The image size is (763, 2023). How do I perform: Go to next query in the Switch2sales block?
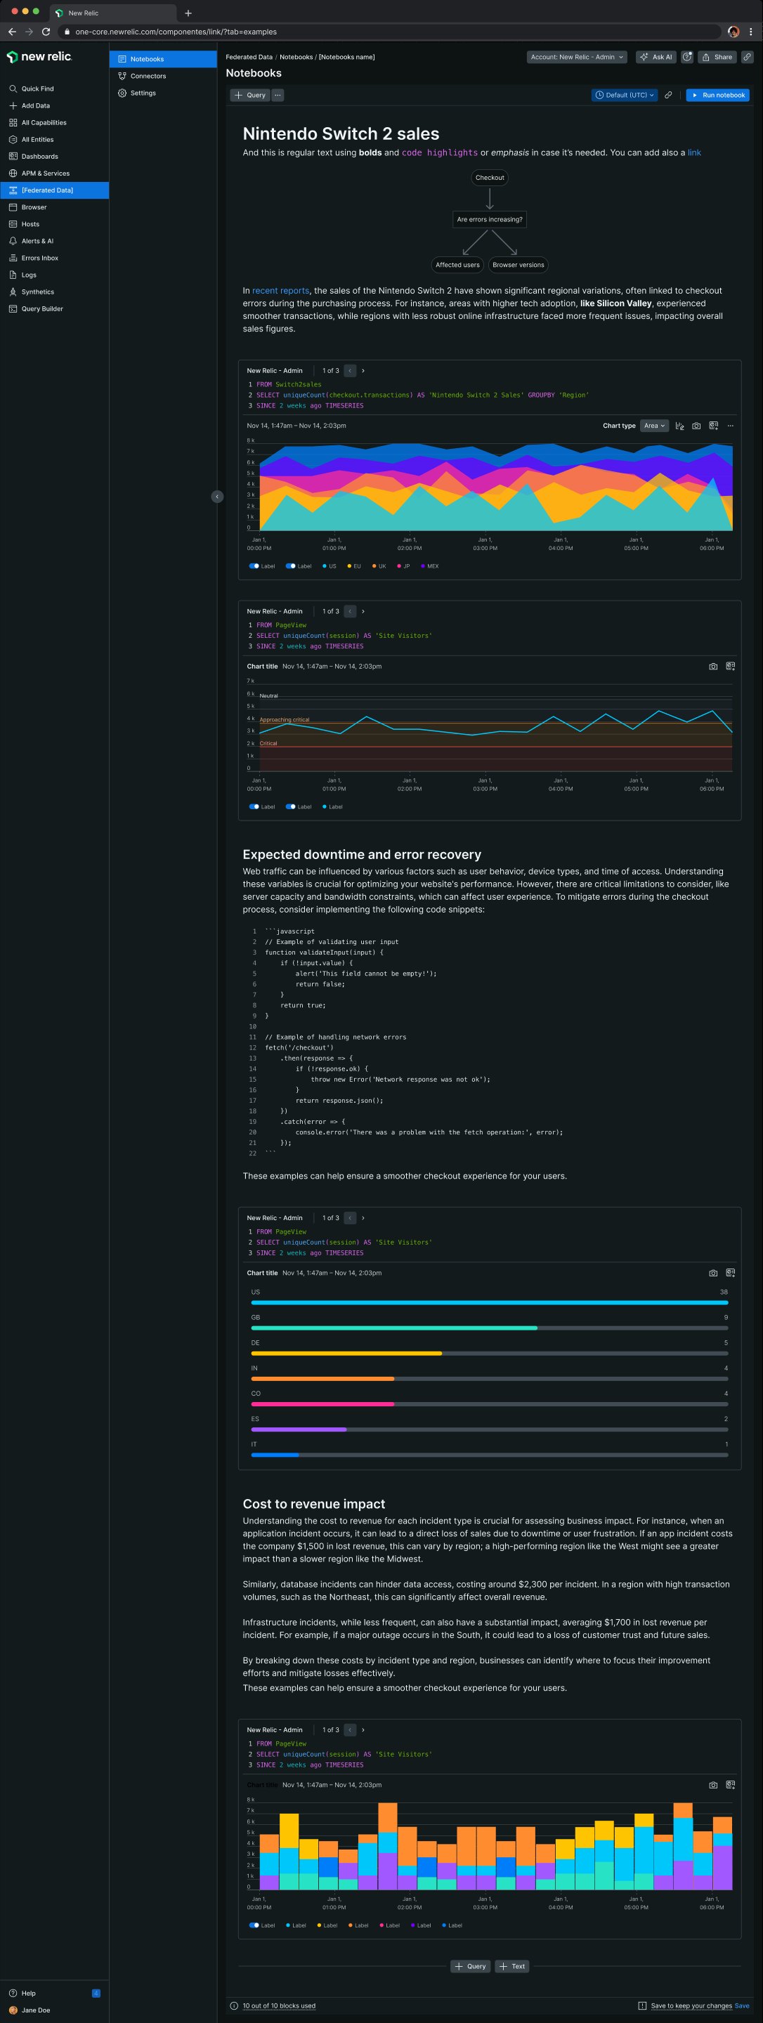(x=363, y=371)
